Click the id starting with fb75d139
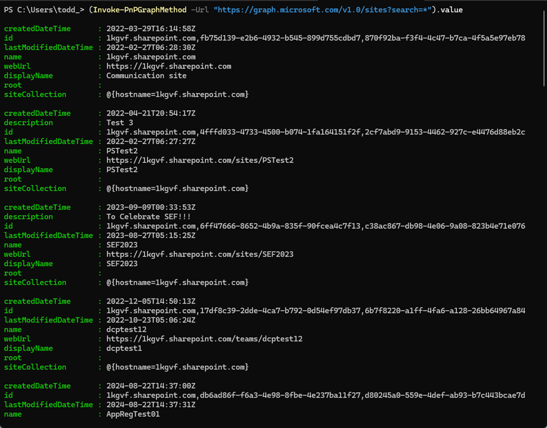The image size is (547, 428). pyautogui.click(x=316, y=38)
